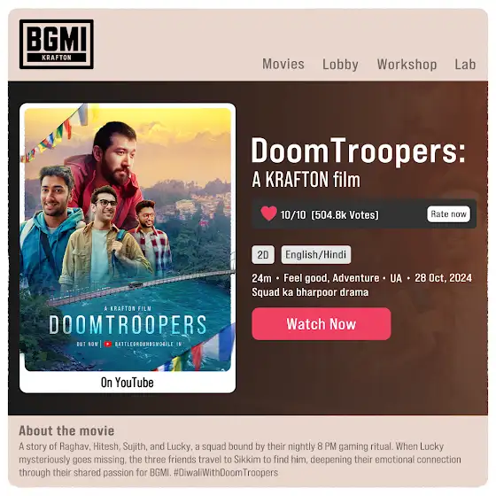The width and height of the screenshot is (496, 496).
Task: Click the Rate now button
Action: pyautogui.click(x=448, y=214)
